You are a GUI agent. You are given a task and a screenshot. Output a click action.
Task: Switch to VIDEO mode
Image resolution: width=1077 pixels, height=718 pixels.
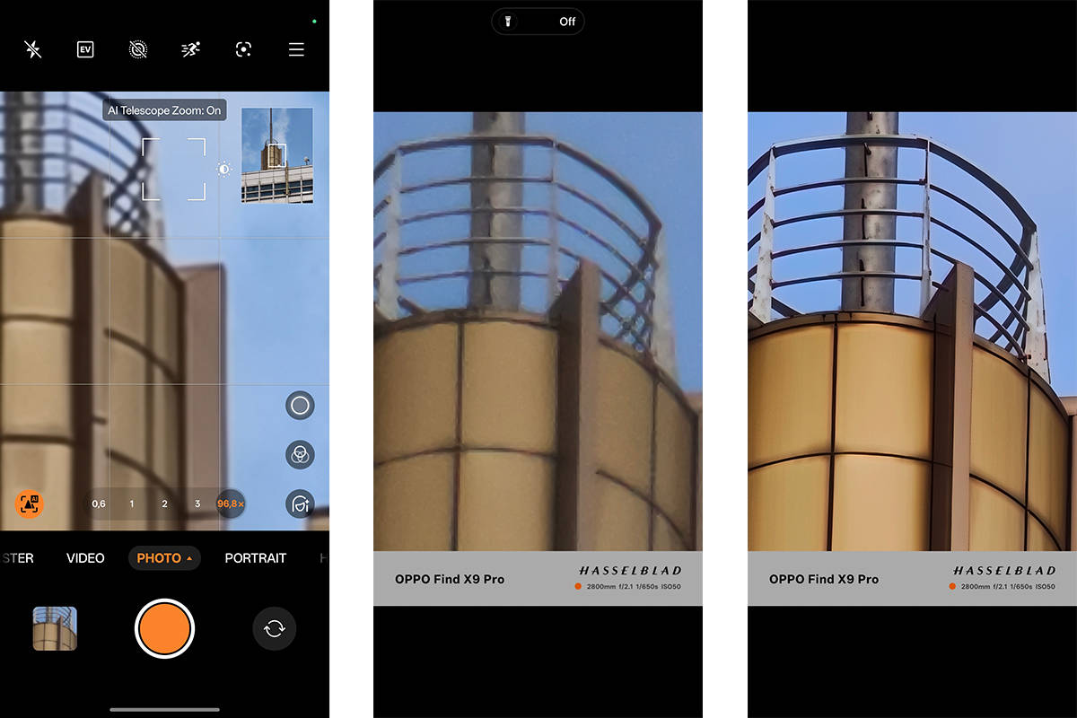coord(85,558)
